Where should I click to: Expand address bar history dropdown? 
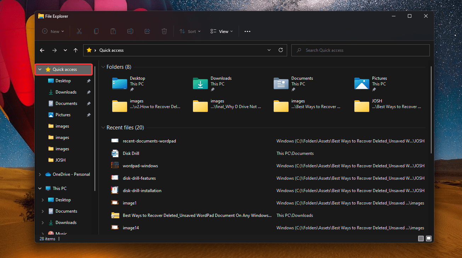click(x=269, y=50)
